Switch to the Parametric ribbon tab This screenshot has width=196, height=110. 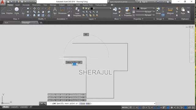coord(36,5)
